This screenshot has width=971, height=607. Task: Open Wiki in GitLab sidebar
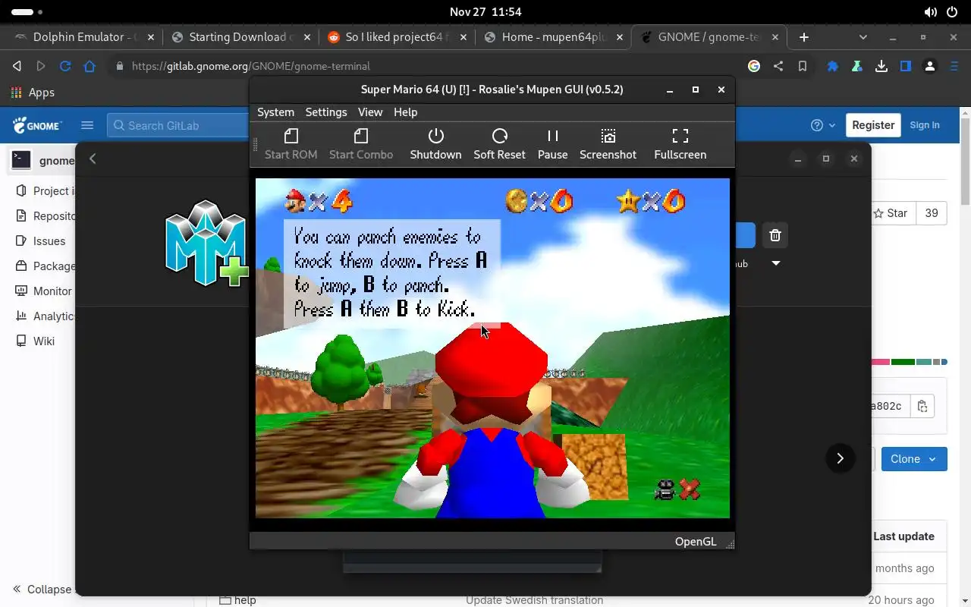[x=43, y=341]
